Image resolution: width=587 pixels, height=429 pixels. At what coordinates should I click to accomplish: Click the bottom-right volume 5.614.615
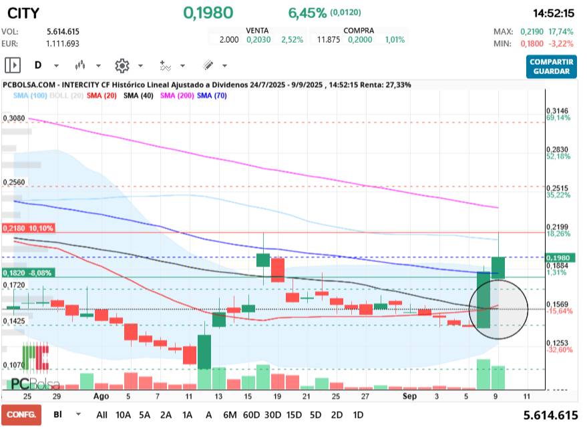(x=551, y=415)
